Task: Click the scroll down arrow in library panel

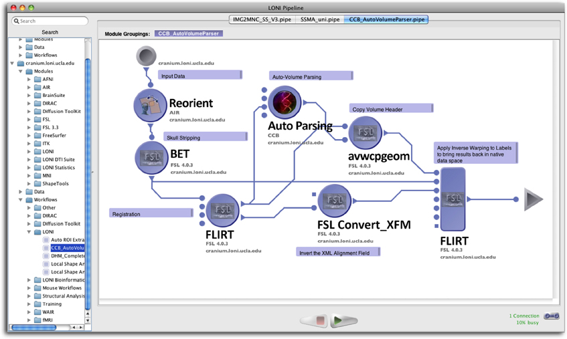Action: click(88, 320)
